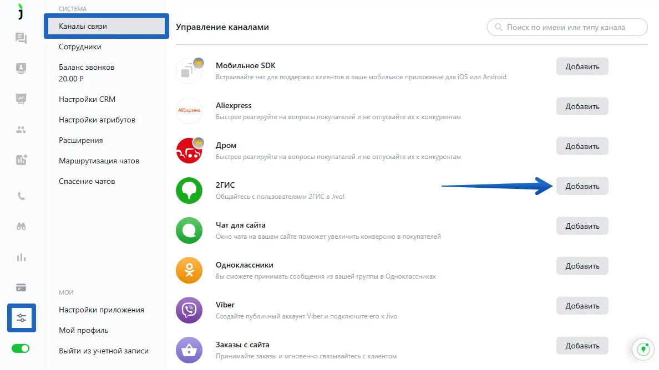Add the Дром channel
This screenshot has height=370, width=659.
[582, 146]
